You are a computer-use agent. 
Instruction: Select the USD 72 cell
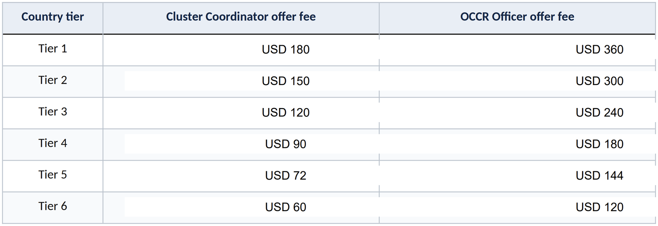point(286,176)
